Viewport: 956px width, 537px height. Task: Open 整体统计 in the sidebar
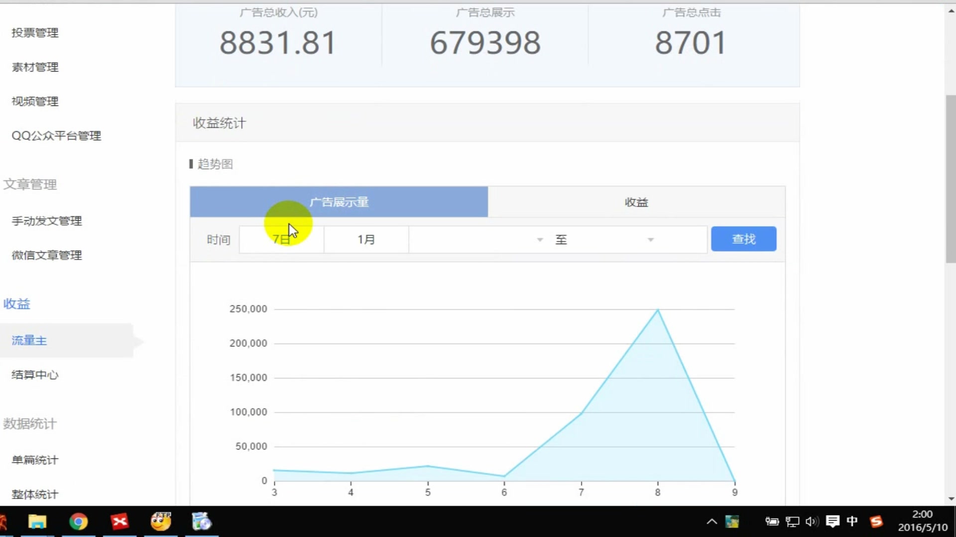pyautogui.click(x=35, y=494)
